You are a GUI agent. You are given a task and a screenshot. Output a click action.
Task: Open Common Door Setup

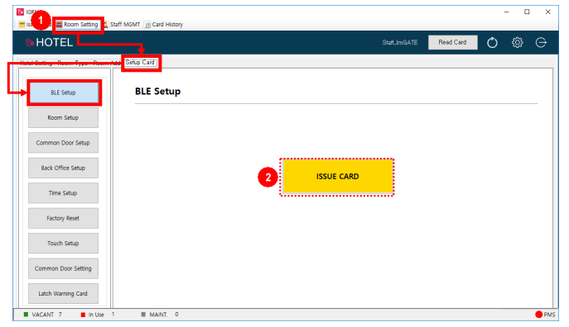(63, 143)
